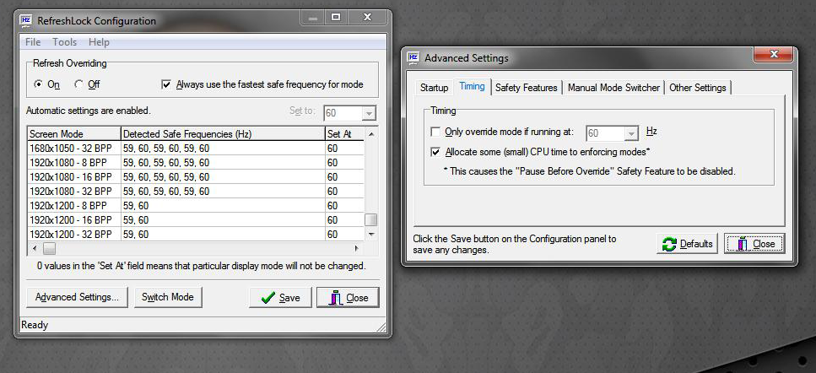Switch to the Other Settings tab

(697, 88)
